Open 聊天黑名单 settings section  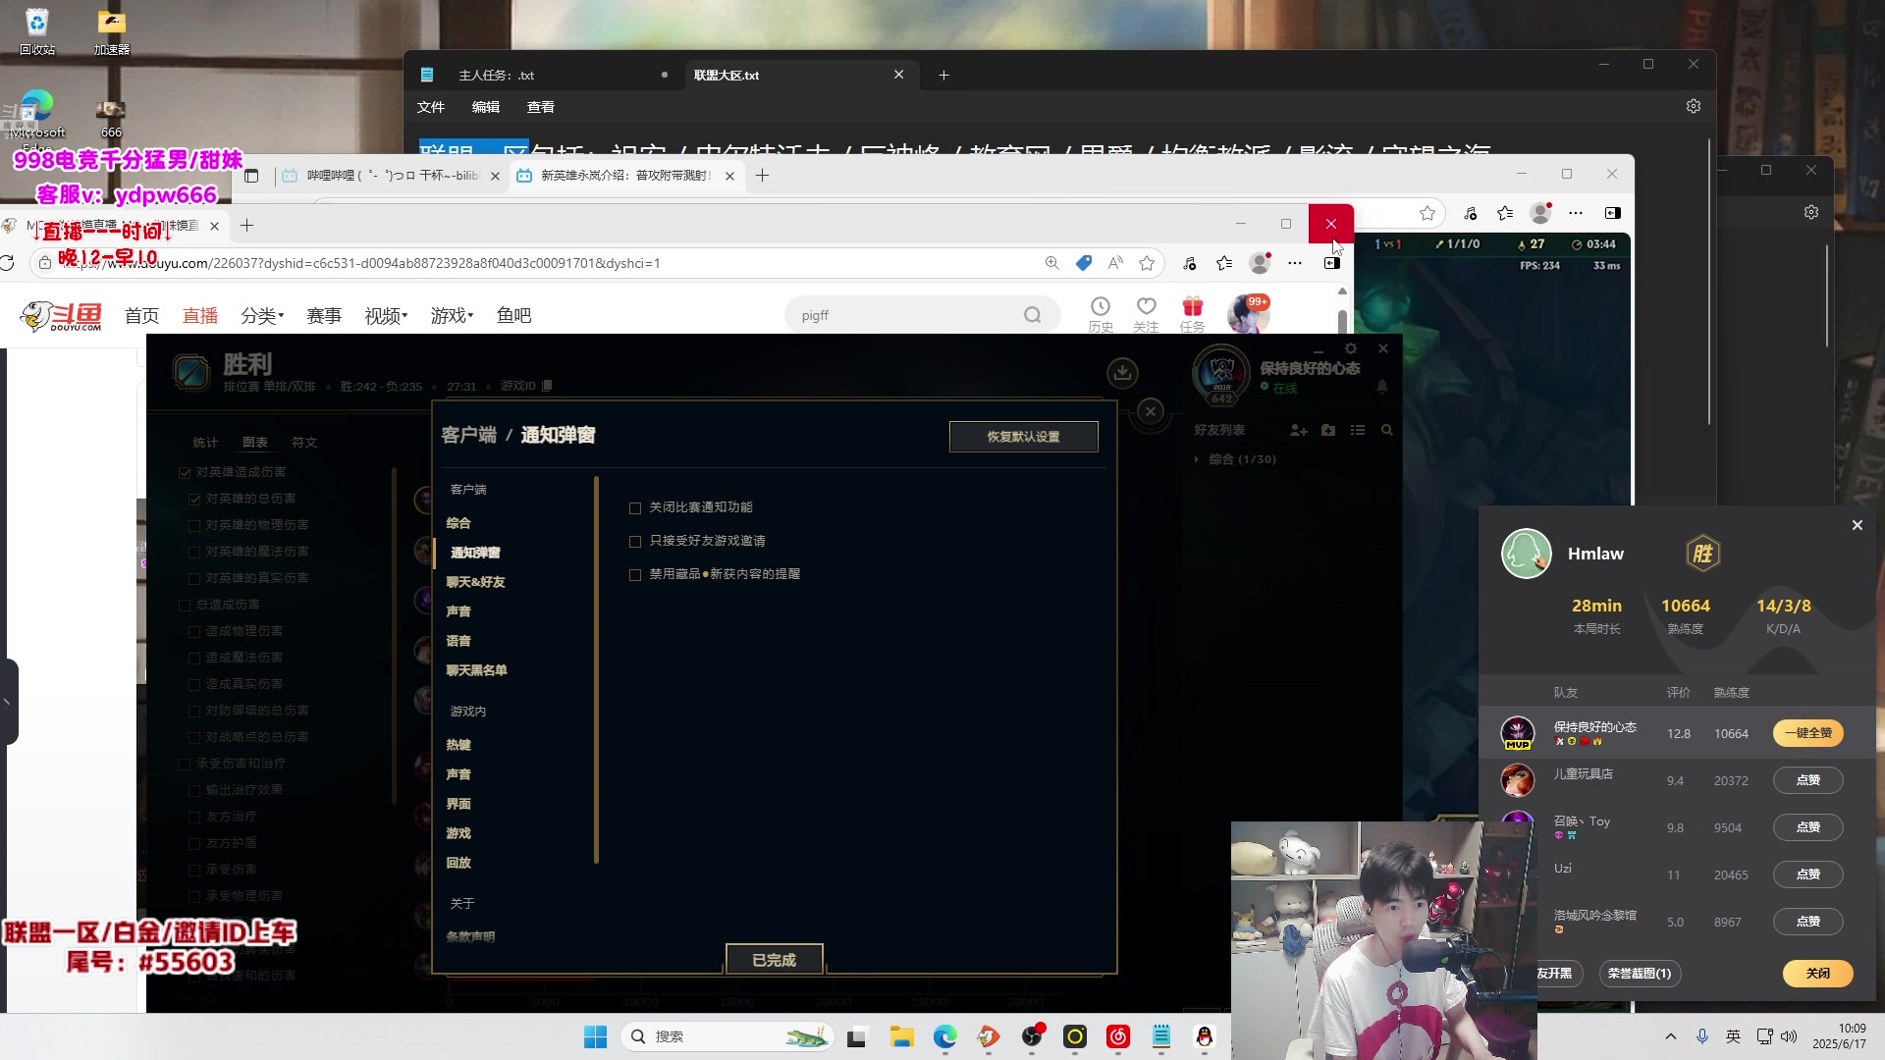coord(477,670)
